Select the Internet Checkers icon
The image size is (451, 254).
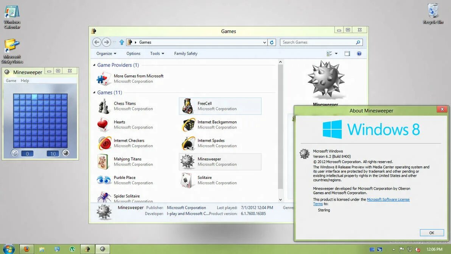tap(104, 143)
